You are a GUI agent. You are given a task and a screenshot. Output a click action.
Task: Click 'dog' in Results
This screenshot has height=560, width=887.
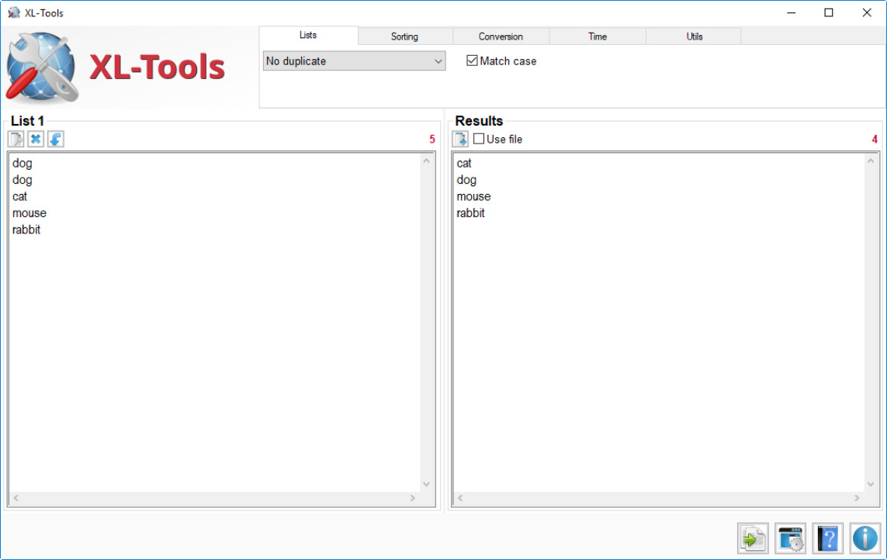466,180
